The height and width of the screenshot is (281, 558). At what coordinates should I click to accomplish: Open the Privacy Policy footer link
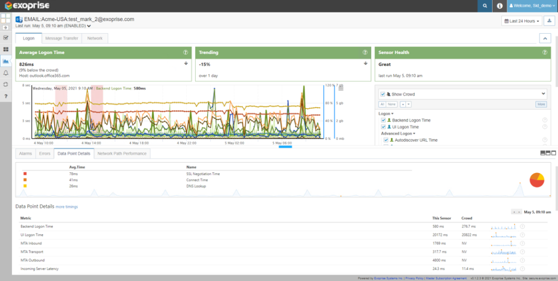pyautogui.click(x=413, y=278)
